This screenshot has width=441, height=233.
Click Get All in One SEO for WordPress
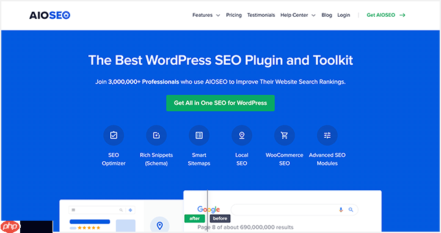[x=220, y=103]
